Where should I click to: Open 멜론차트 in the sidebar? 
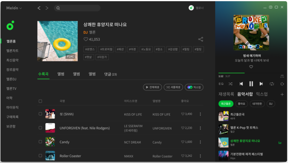click(12, 51)
